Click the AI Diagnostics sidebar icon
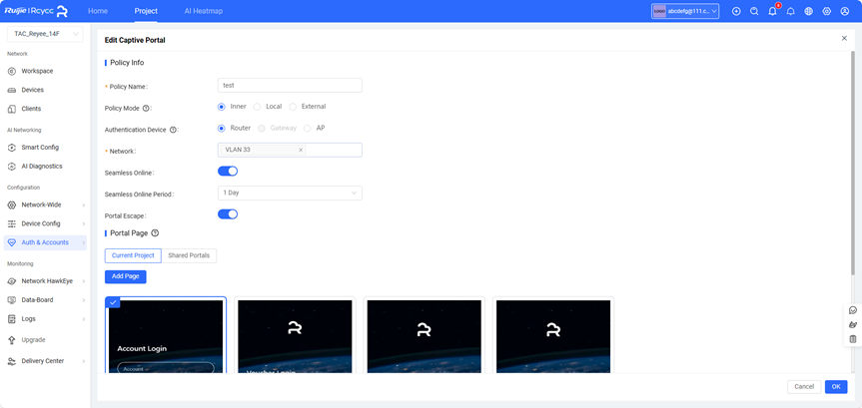 12,167
